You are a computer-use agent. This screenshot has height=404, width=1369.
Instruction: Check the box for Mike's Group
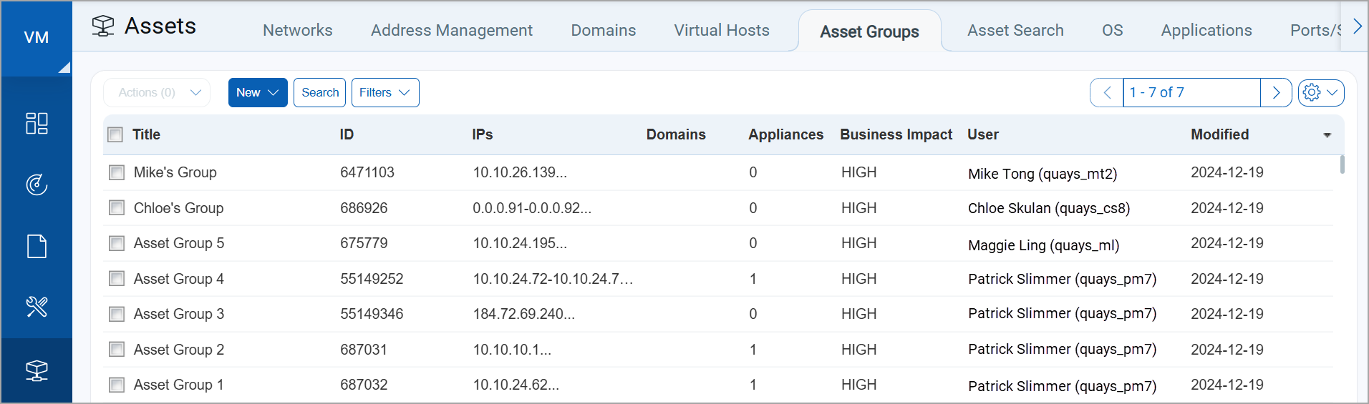[x=117, y=172]
